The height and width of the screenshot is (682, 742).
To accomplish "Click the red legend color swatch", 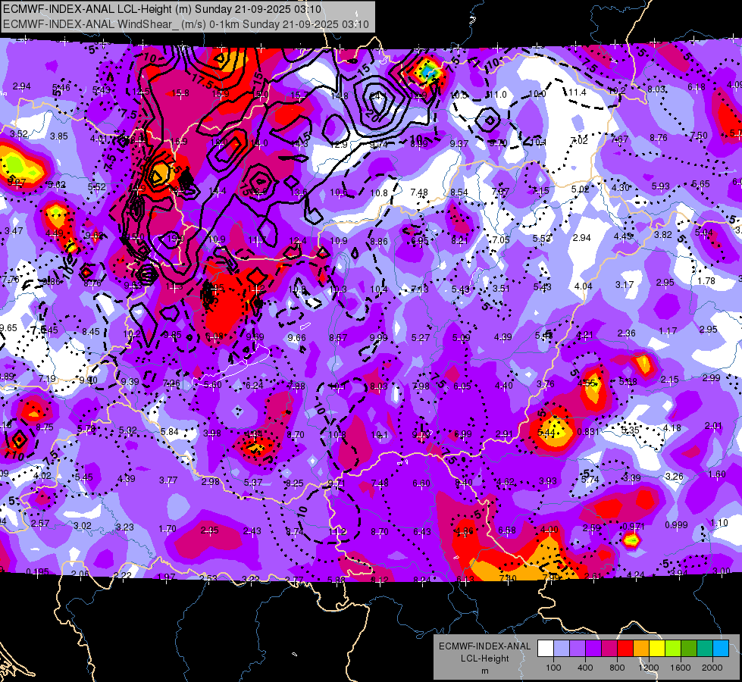I will click(625, 649).
